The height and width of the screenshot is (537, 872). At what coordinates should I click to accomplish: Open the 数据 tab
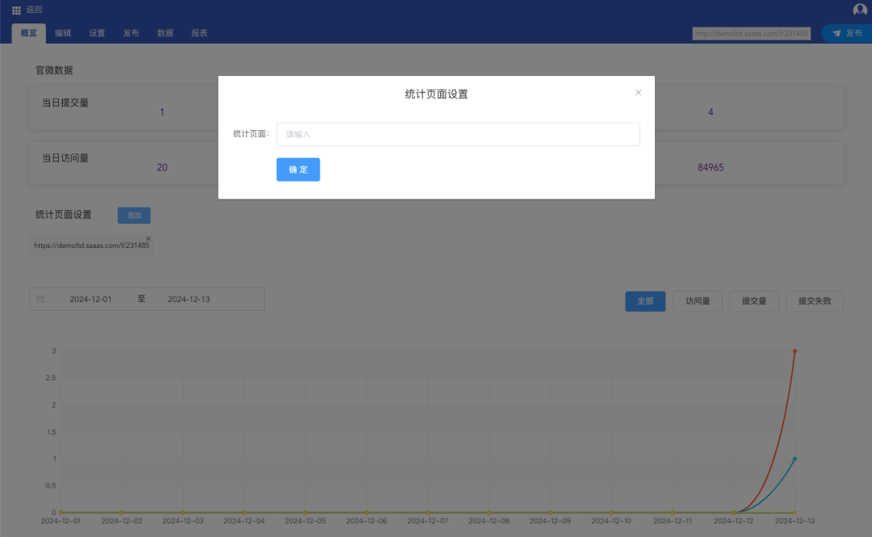pyautogui.click(x=165, y=33)
